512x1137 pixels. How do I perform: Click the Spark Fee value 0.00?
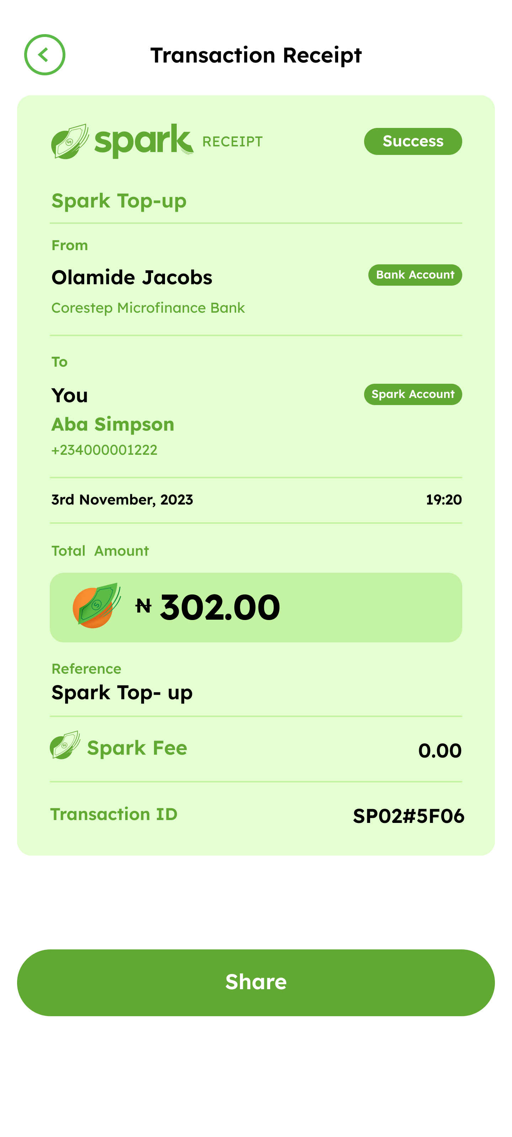tap(439, 751)
